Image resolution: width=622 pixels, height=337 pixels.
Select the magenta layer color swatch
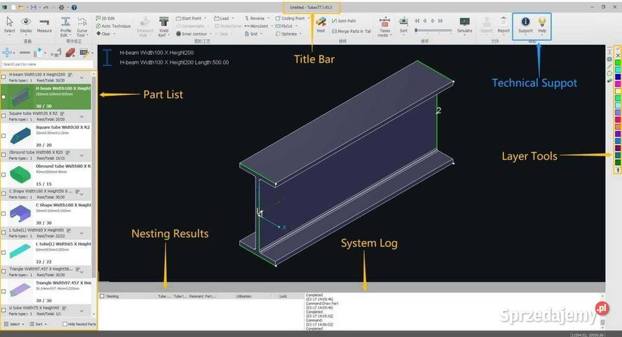pyautogui.click(x=617, y=84)
